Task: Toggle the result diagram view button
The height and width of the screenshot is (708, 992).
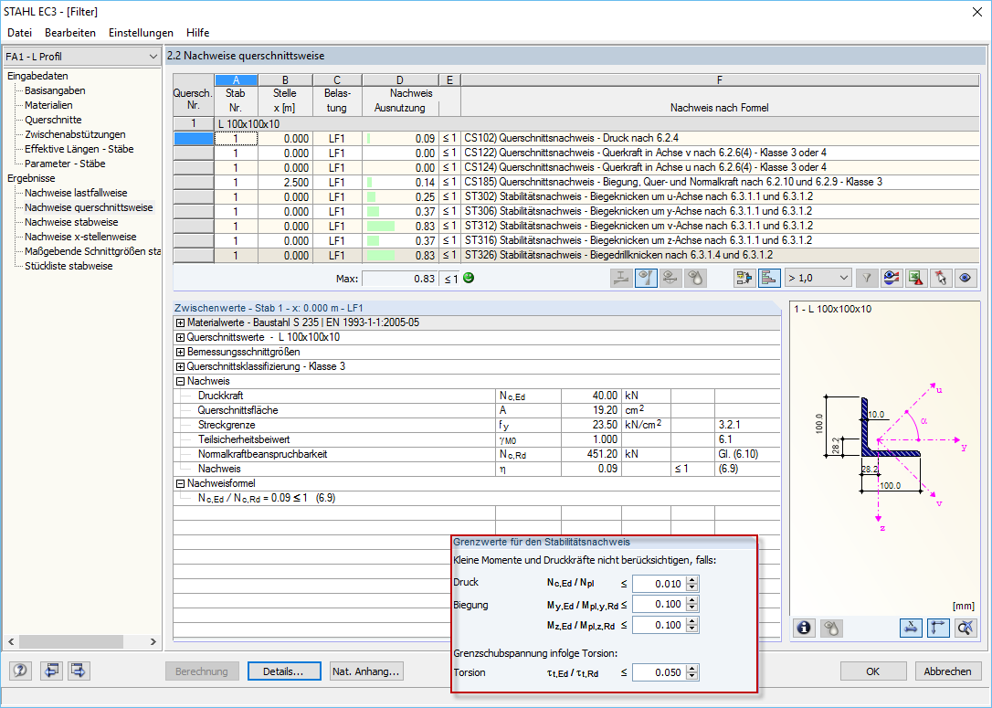Action: point(646,278)
